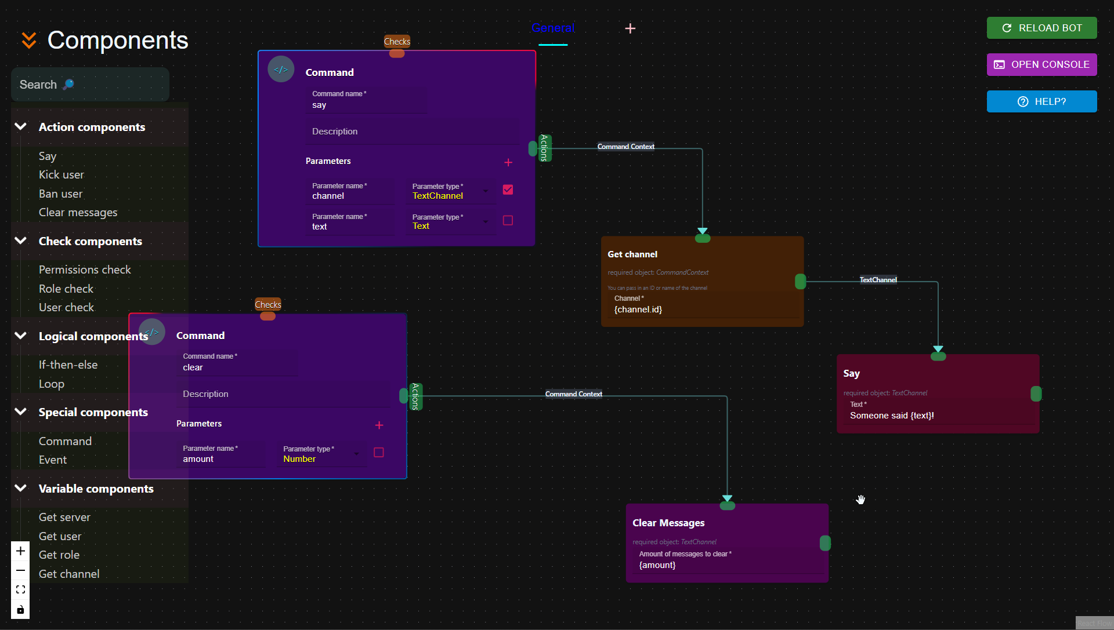Click the RELOAD BOT button

[1041, 28]
